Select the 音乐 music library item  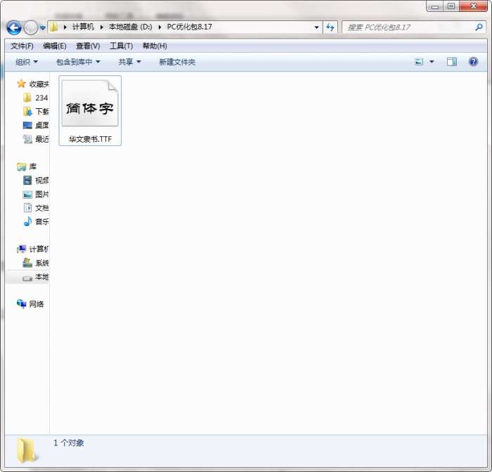(36, 221)
